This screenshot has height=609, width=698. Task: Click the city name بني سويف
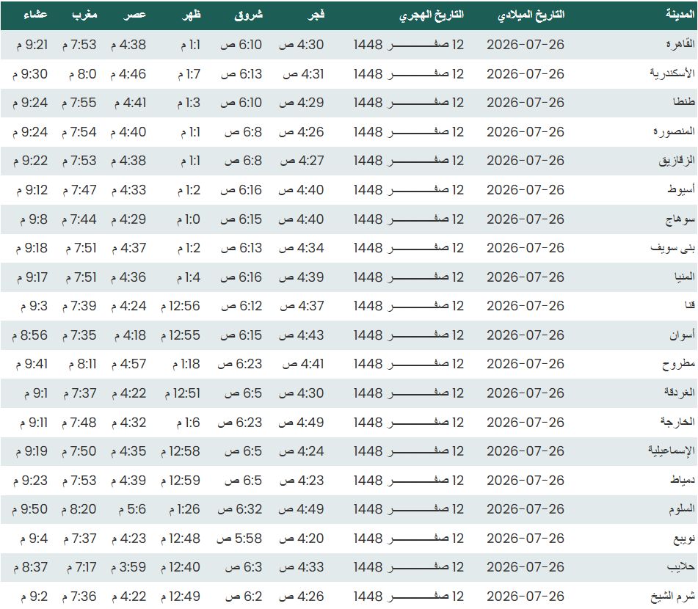coord(672,248)
